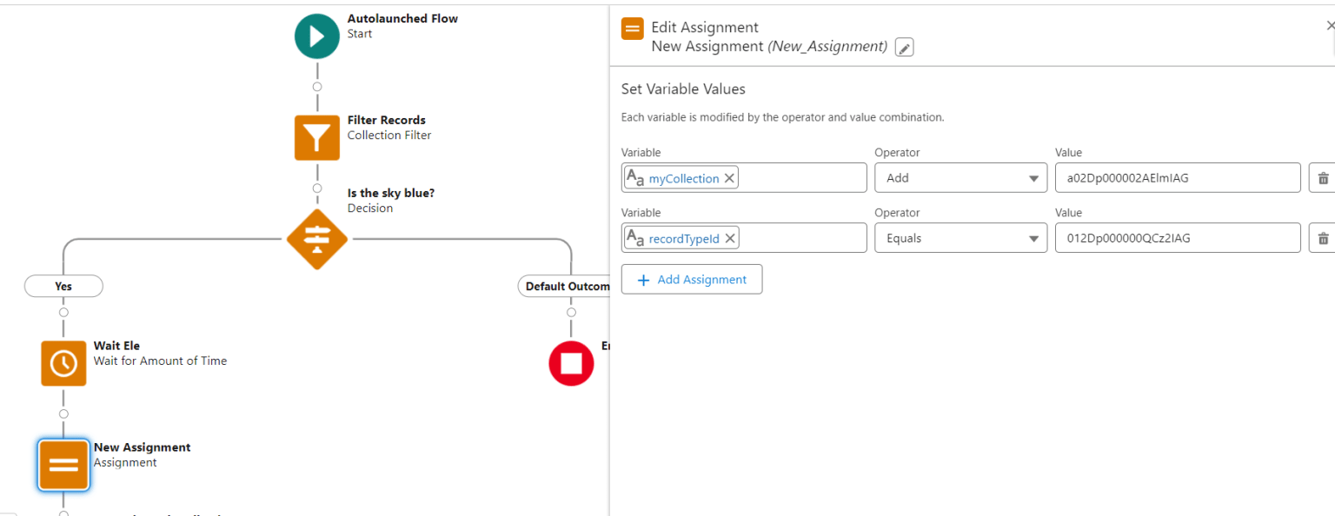Click the red End element
Screen dimensions: 1335x516
tap(571, 363)
